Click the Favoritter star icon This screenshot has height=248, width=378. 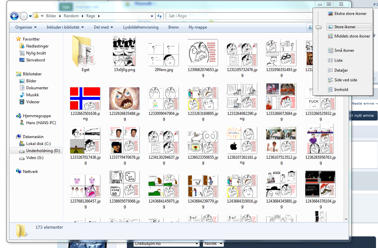pyautogui.click(x=19, y=39)
